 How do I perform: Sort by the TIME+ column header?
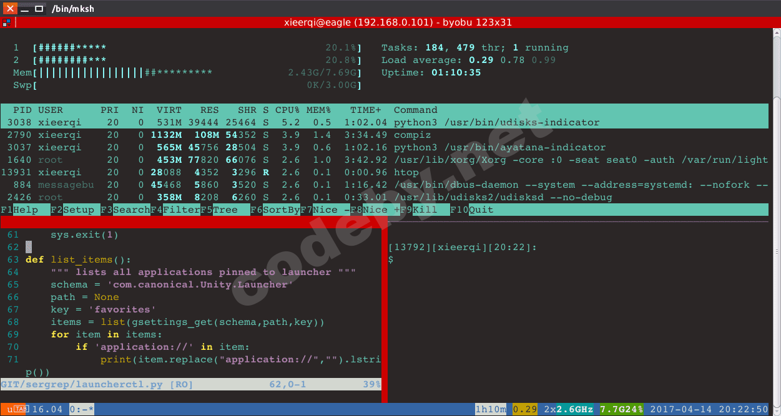[365, 110]
